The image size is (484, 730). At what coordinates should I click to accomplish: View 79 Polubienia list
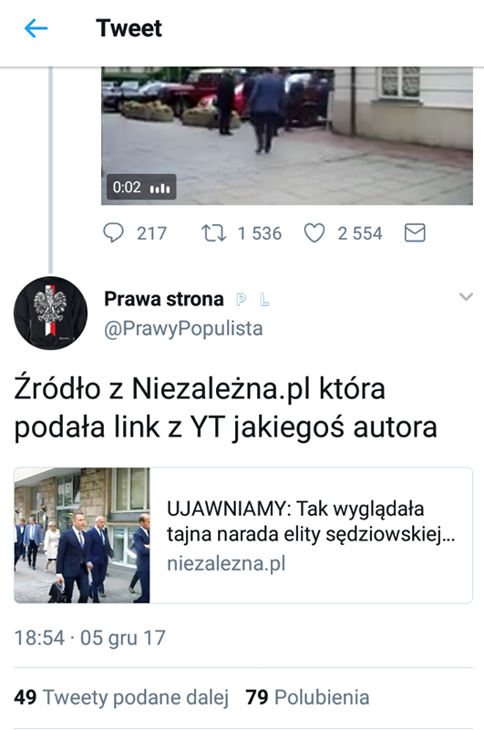[307, 697]
